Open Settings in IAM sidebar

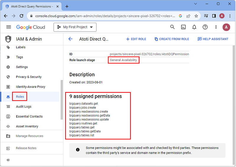point(22,67)
